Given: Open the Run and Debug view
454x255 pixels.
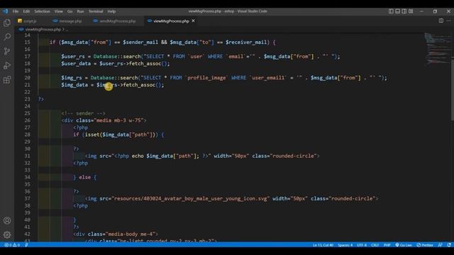Looking at the screenshot, I should (x=7, y=65).
